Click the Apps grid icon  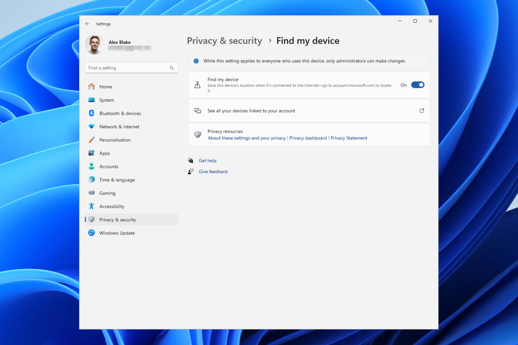tap(92, 153)
